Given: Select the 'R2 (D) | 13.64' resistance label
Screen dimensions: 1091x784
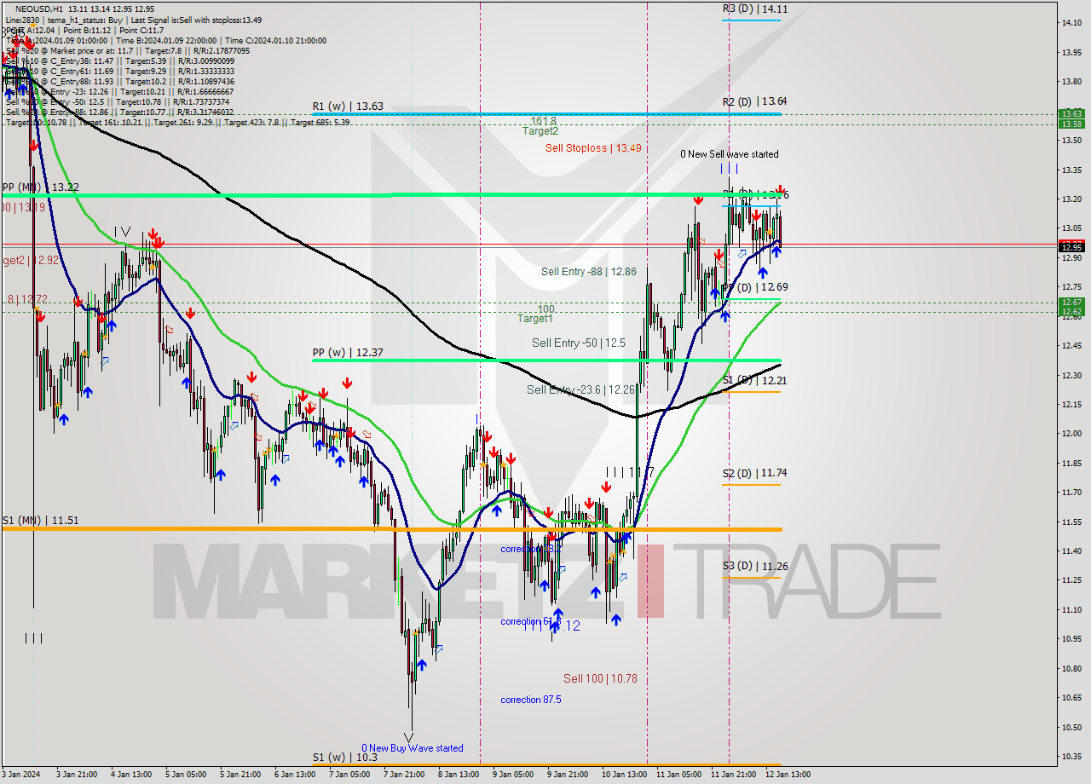Looking at the screenshot, I should [x=754, y=101].
